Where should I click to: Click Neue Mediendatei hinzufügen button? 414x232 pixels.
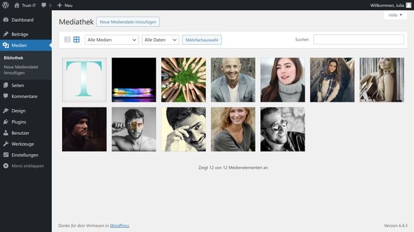point(128,22)
